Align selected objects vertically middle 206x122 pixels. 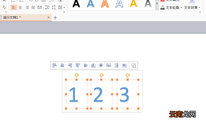click(86, 65)
